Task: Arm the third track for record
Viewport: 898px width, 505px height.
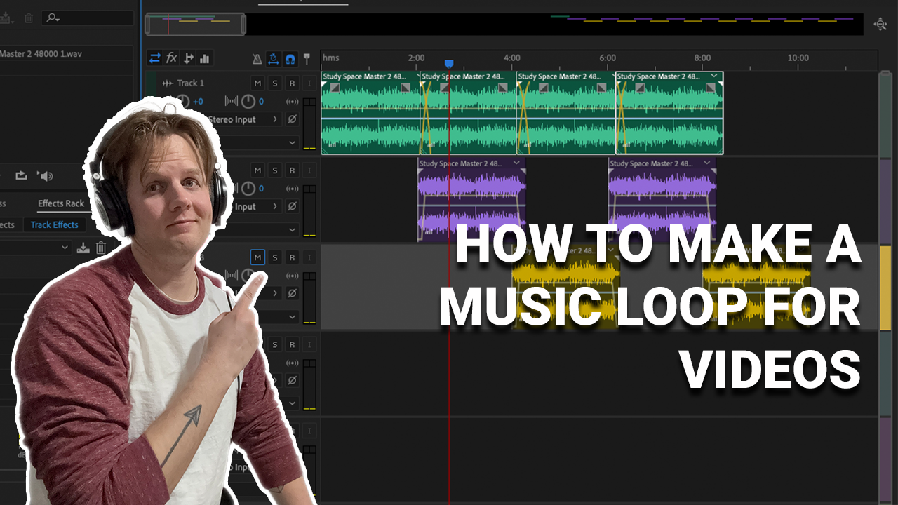Action: [292, 257]
